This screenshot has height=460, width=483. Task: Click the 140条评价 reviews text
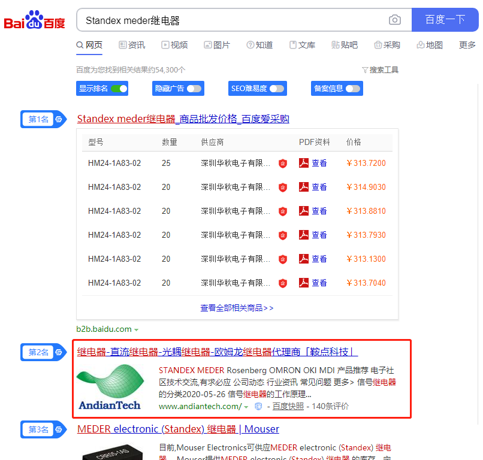tap(330, 407)
